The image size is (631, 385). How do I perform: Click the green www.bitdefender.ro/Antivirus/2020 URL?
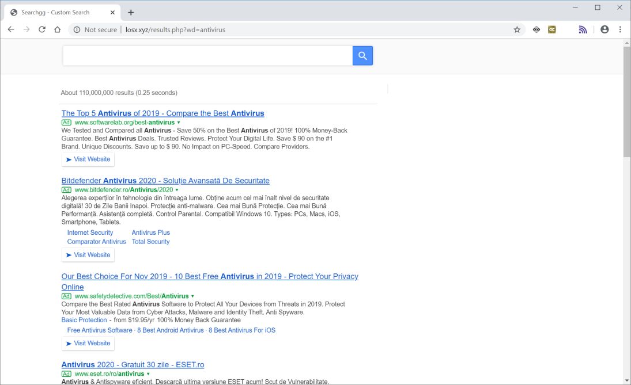click(124, 190)
